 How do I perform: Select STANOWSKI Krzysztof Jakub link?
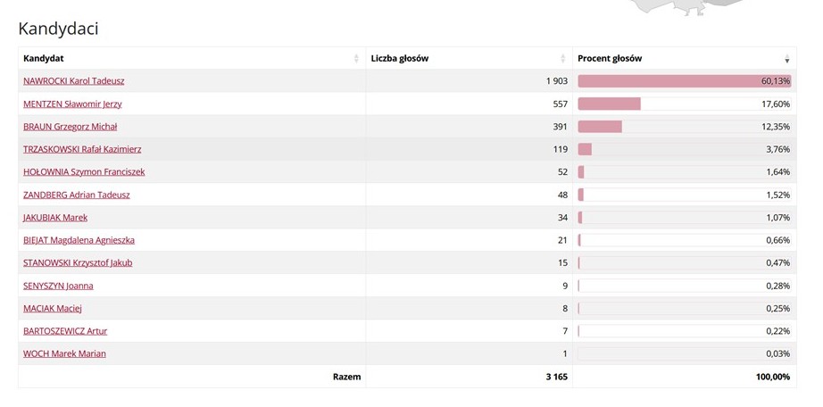78,263
